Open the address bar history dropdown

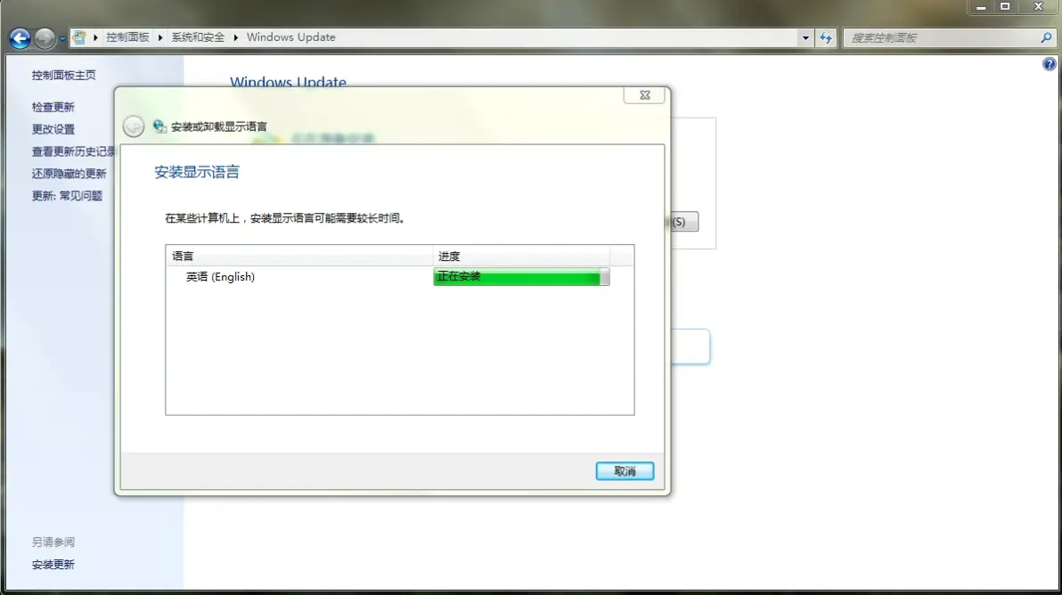pyautogui.click(x=805, y=38)
